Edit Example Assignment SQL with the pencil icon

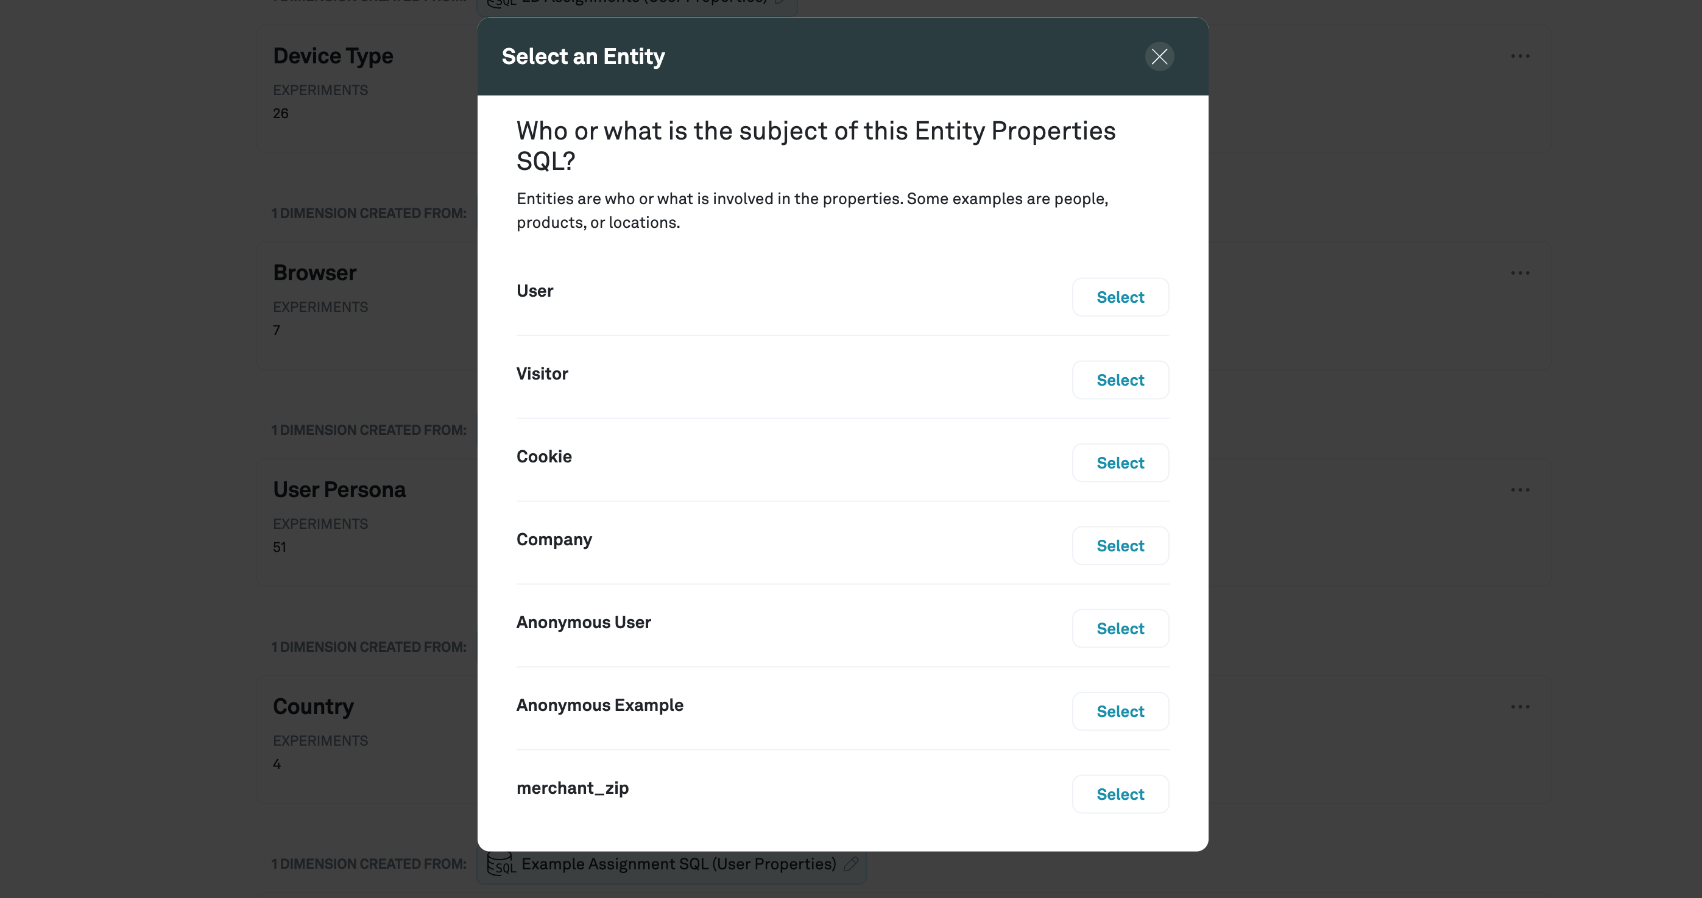[x=851, y=864]
